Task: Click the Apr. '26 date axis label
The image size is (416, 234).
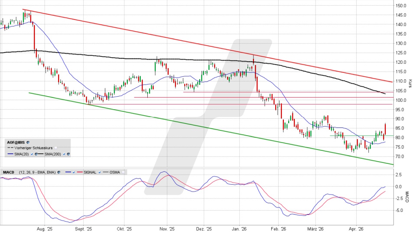Action: 356,229
